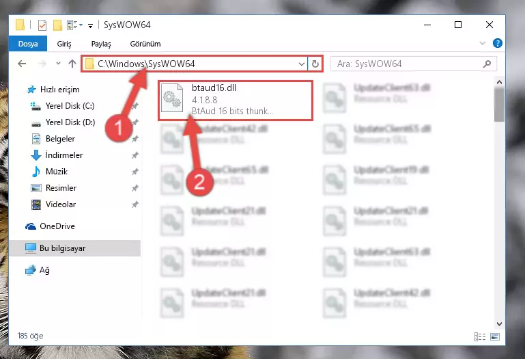Go forward with the right arrow
The image size is (525, 359).
coord(42,64)
